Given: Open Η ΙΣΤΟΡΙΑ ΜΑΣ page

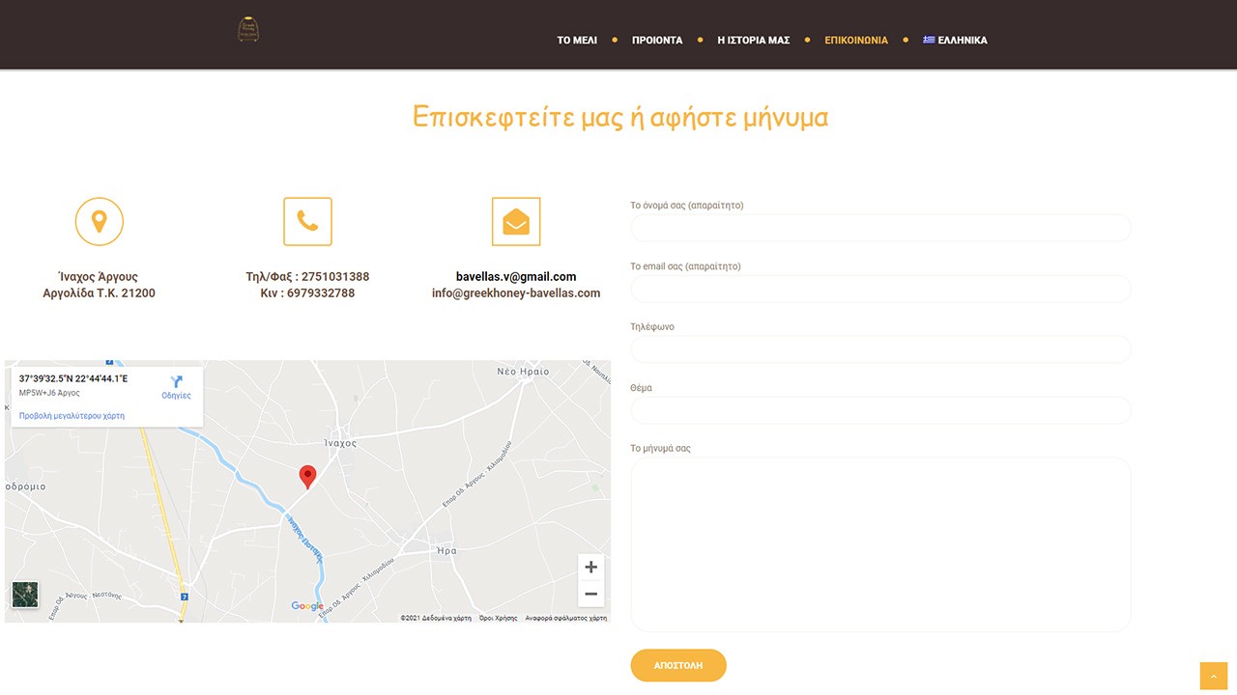Looking at the screenshot, I should (x=753, y=41).
